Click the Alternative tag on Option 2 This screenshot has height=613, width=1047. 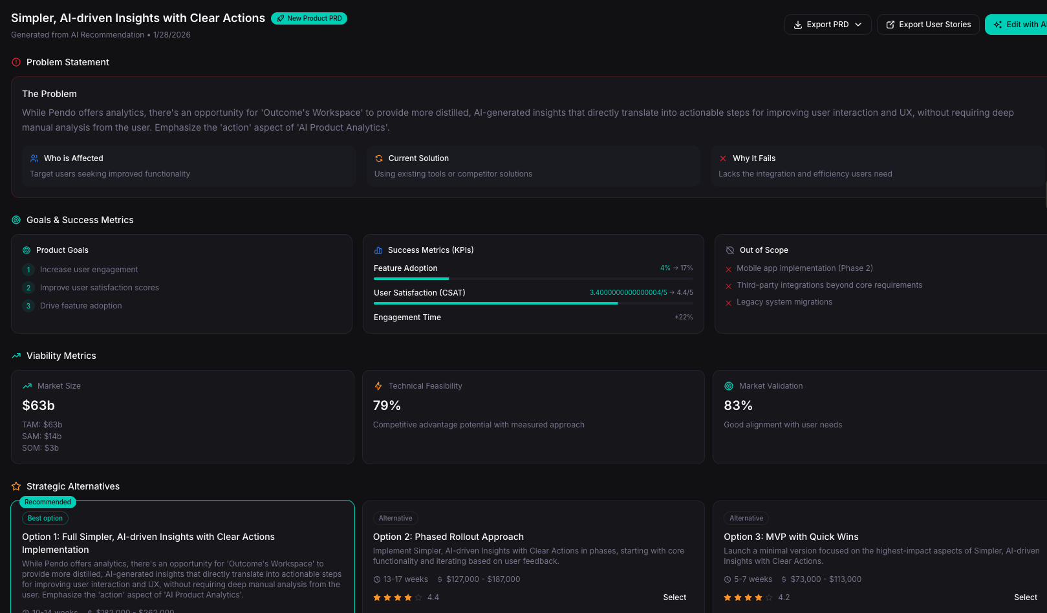click(396, 518)
